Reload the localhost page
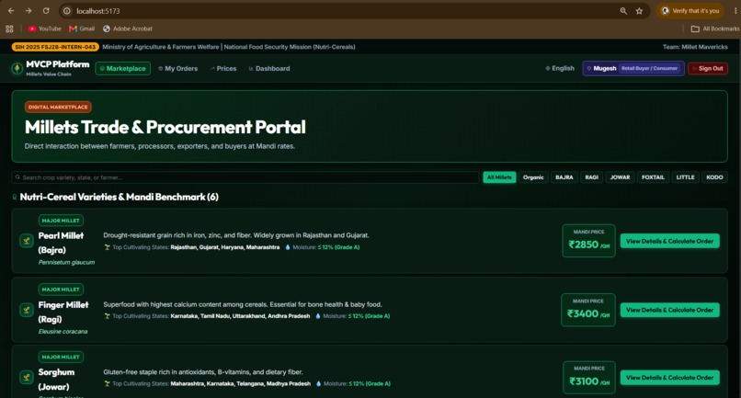741x398 pixels. pos(46,10)
